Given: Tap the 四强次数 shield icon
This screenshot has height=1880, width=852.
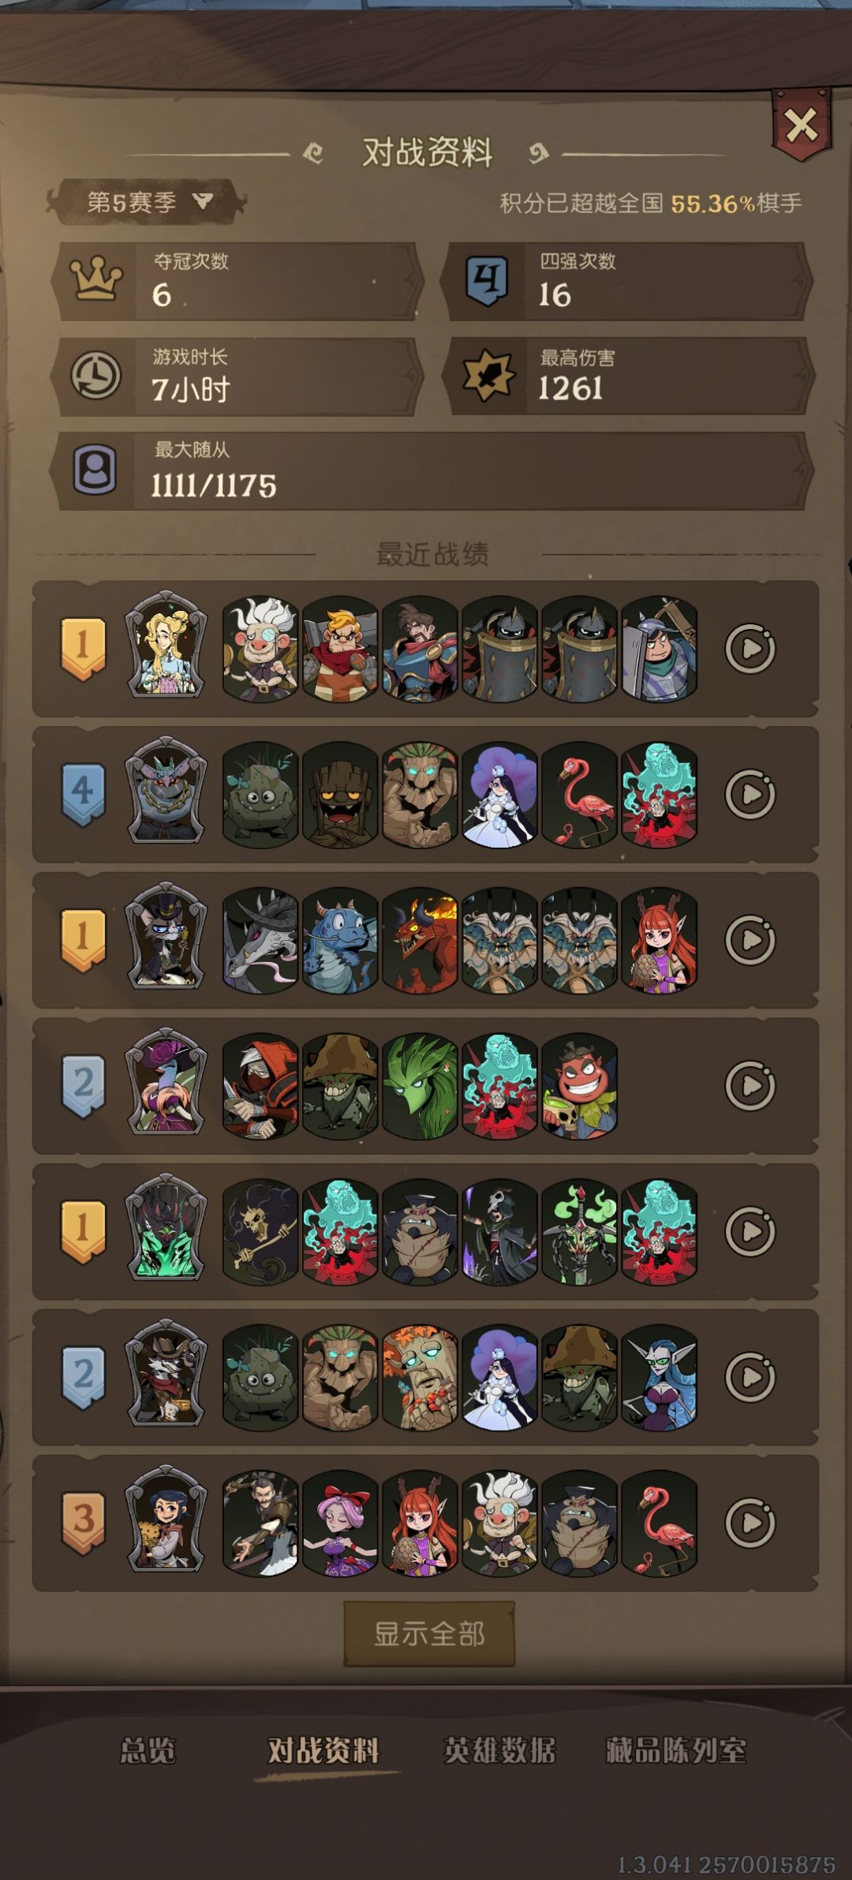Looking at the screenshot, I should (487, 281).
